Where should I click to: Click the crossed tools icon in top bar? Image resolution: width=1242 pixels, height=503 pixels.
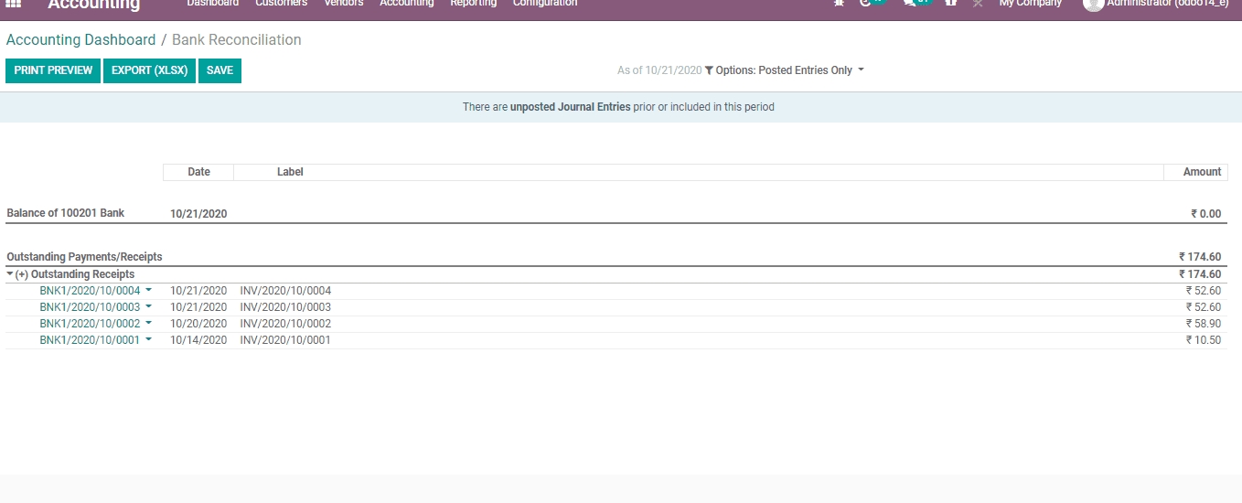(x=978, y=4)
